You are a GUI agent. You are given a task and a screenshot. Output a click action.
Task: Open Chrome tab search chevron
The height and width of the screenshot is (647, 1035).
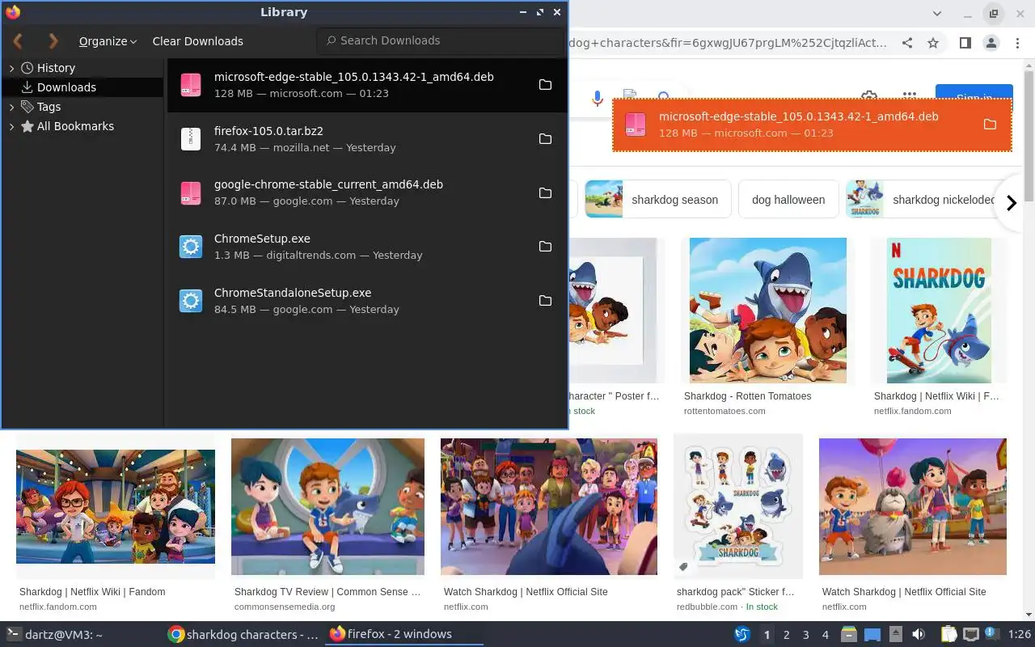[x=937, y=13]
